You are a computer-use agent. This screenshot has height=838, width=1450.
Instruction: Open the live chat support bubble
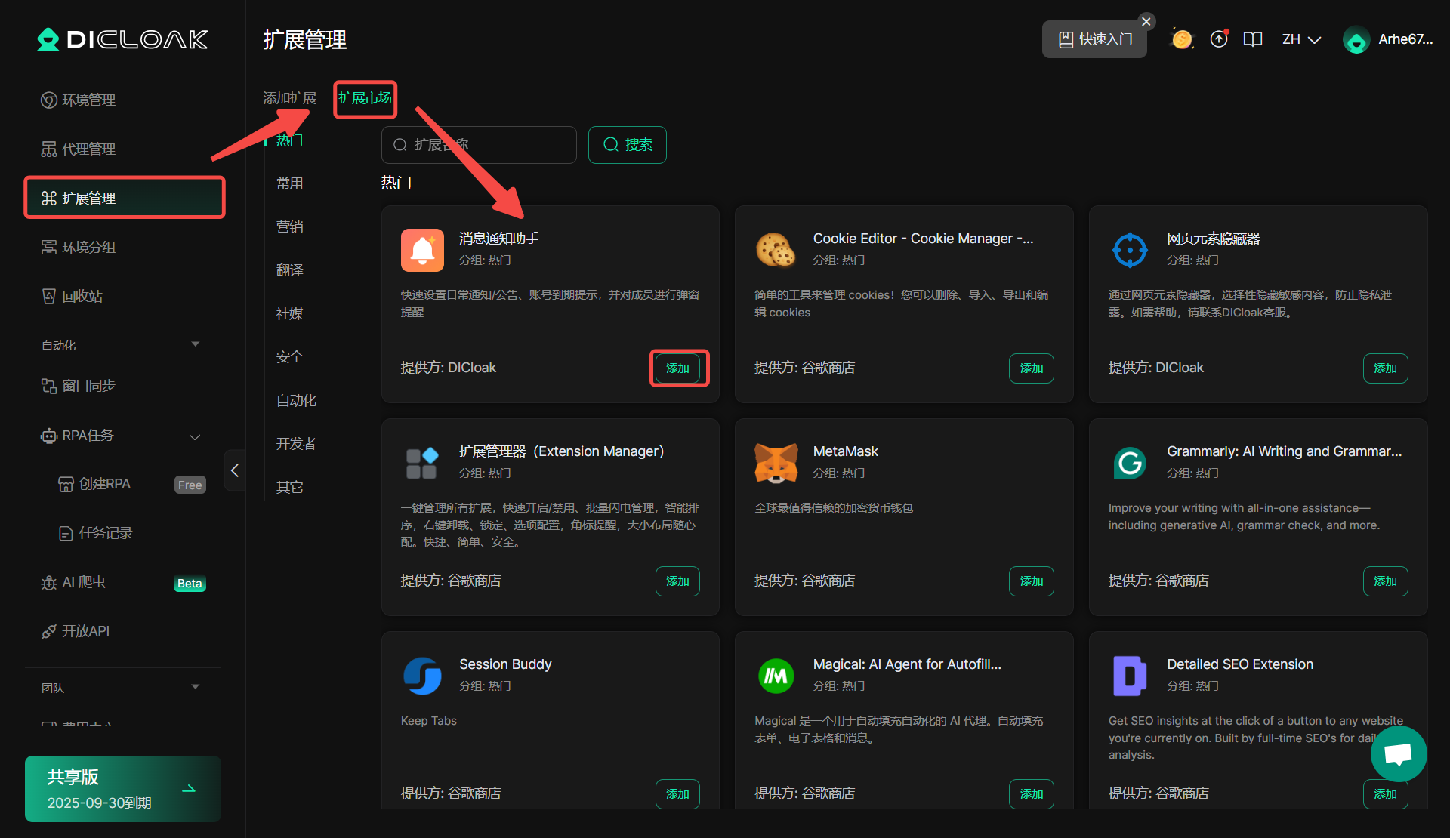click(1398, 753)
